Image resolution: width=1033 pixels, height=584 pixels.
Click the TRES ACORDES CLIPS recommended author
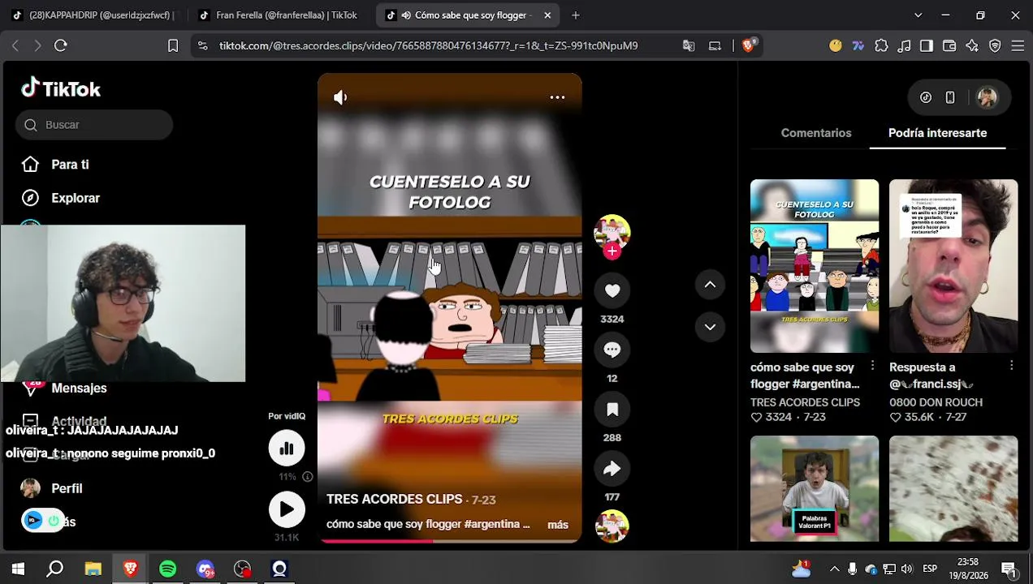pos(805,402)
